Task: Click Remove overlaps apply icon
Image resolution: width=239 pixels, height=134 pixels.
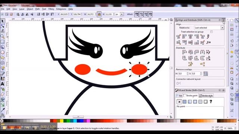Action: coord(206,74)
